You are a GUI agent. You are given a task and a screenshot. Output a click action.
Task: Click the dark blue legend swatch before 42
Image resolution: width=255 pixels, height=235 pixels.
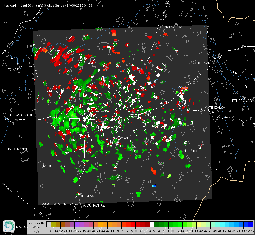[251, 224]
